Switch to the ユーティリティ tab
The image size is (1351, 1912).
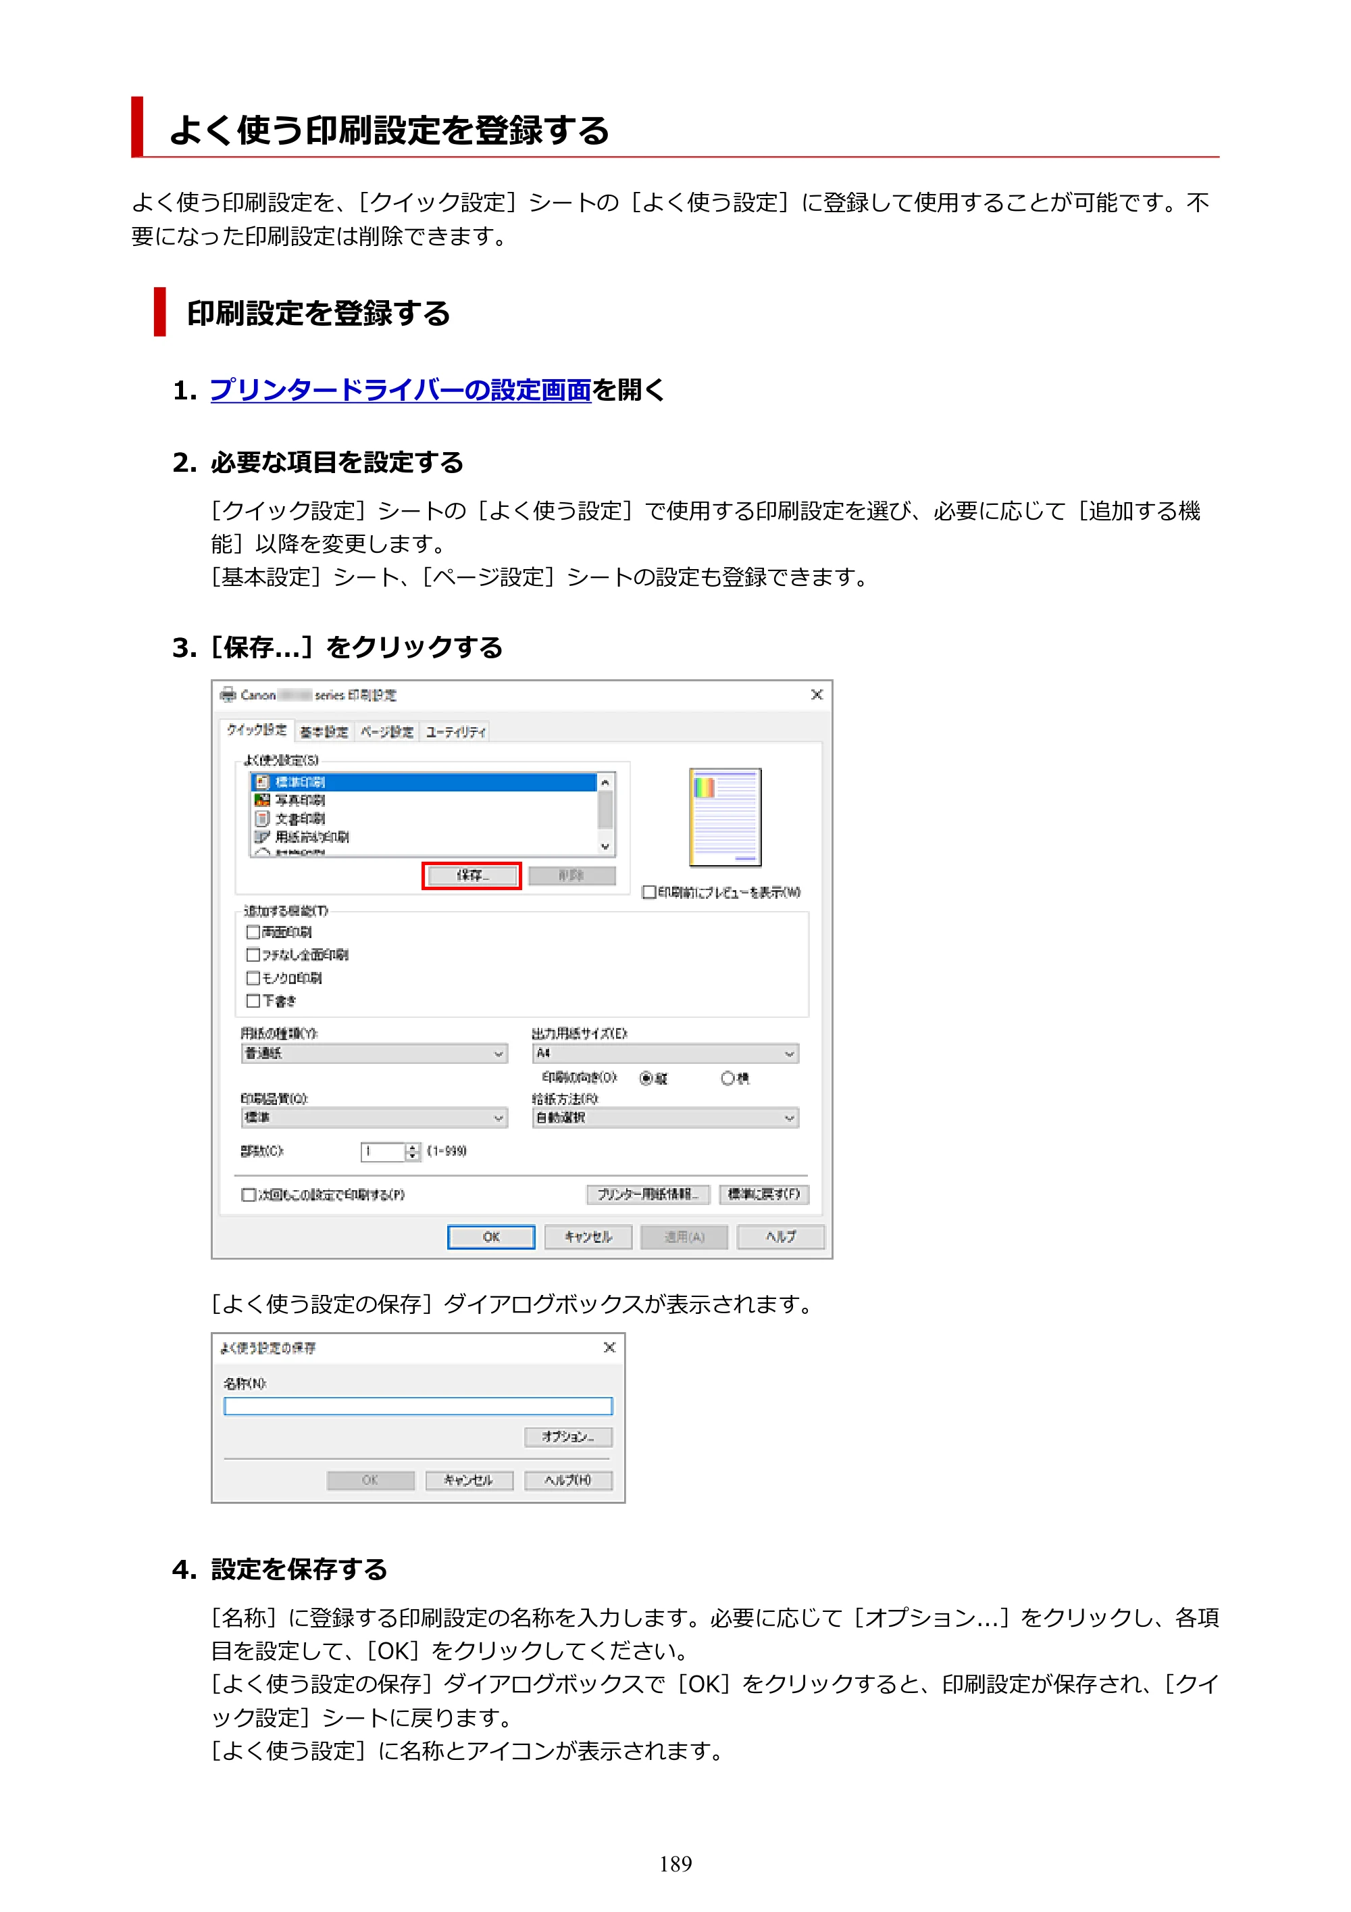[455, 732]
